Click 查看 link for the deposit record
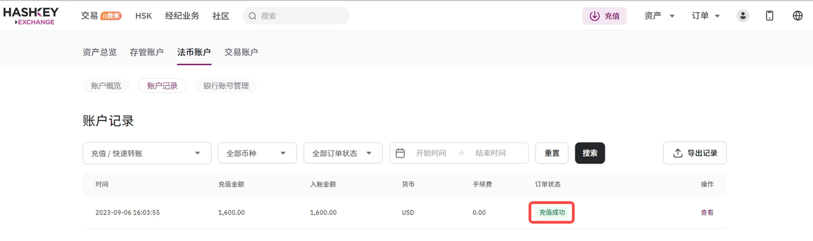Viewport: 813px width, 241px height. click(707, 212)
